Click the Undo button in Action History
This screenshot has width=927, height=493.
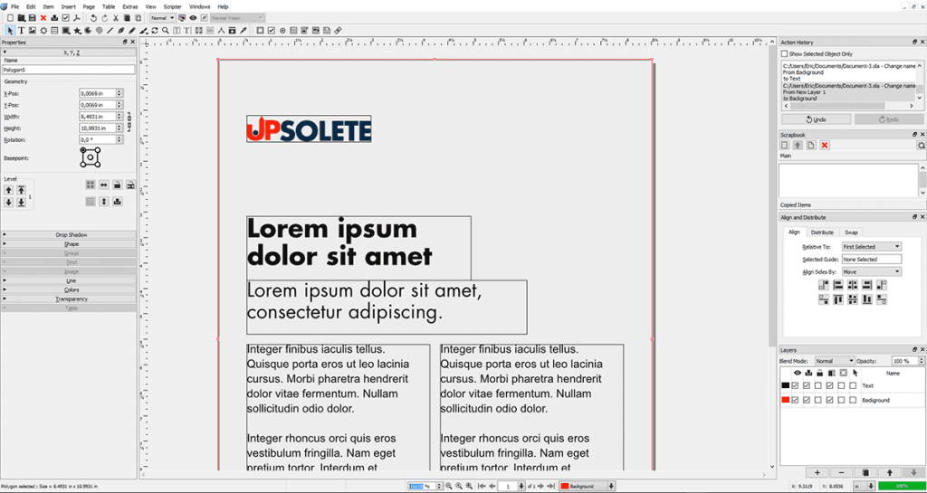tap(816, 119)
